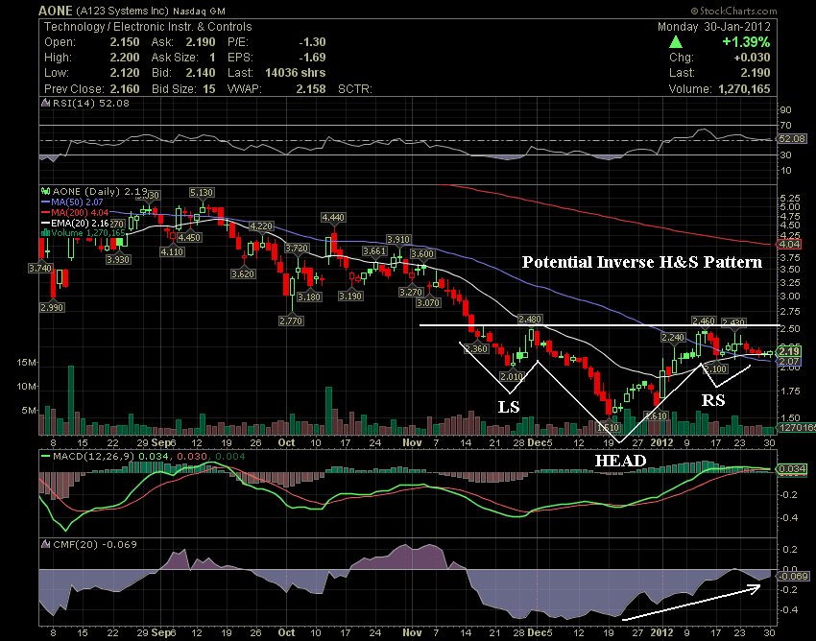Click "Technology / Electronic Instr. & Controls" sector text
Viewport: 816px width, 641px height.
point(148,27)
